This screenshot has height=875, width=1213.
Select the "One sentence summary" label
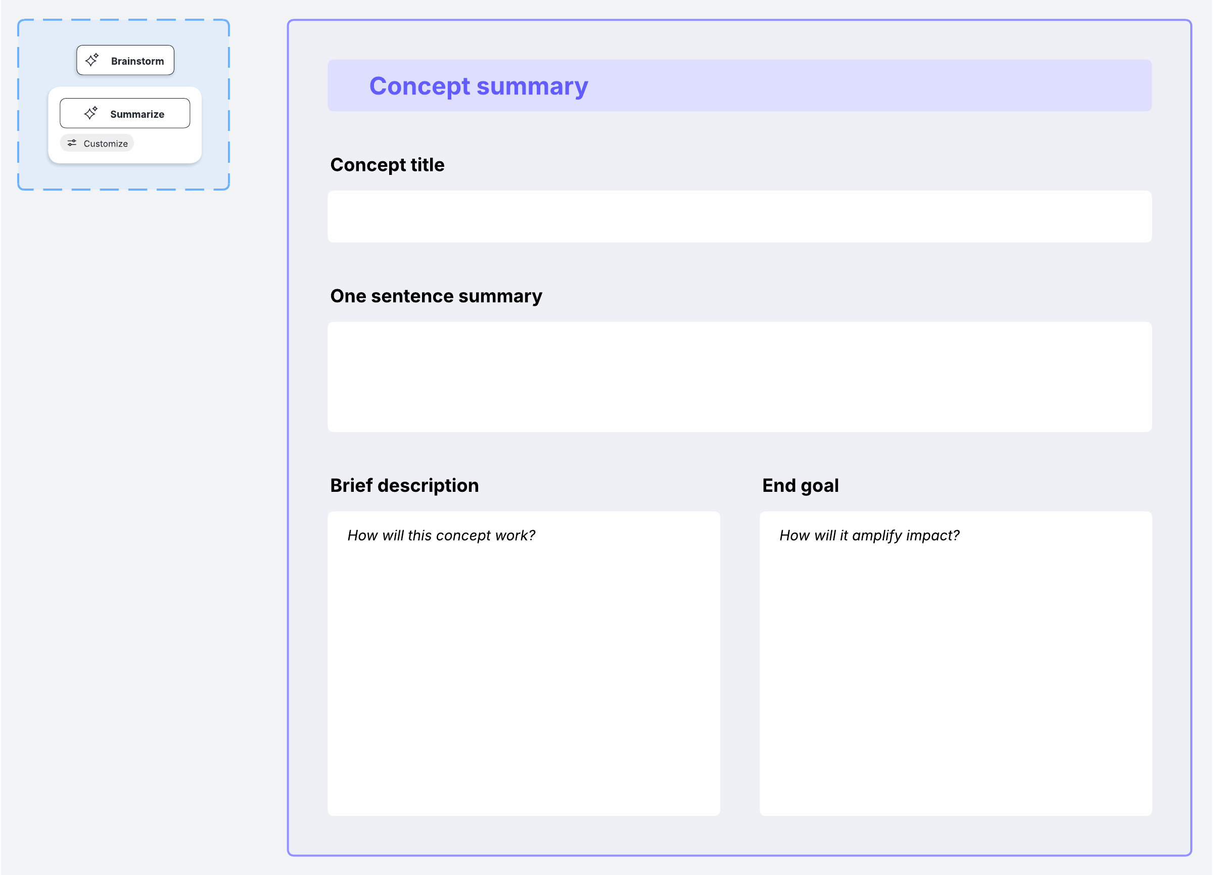(436, 296)
